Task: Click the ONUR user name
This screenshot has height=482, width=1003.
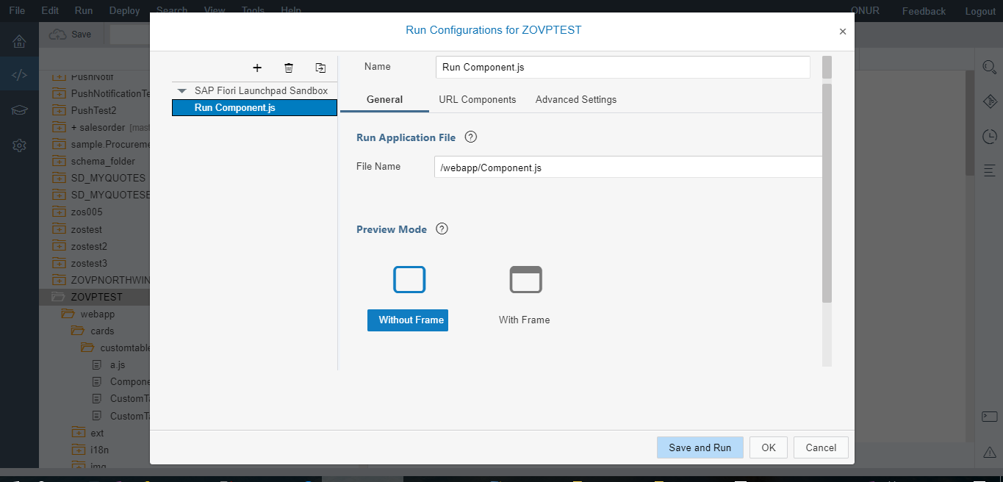Action: click(865, 11)
